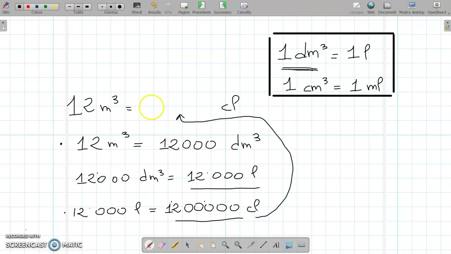Image resolution: width=451 pixels, height=254 pixels.
Task: Switch to Lavagna board mode
Action: [x=357, y=8]
